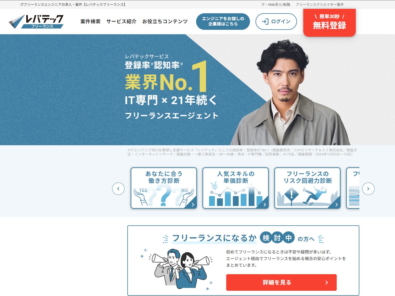The height and width of the screenshot is (296, 395).
Task: Show previous carousel item with left arrow
Action: pyautogui.click(x=118, y=189)
